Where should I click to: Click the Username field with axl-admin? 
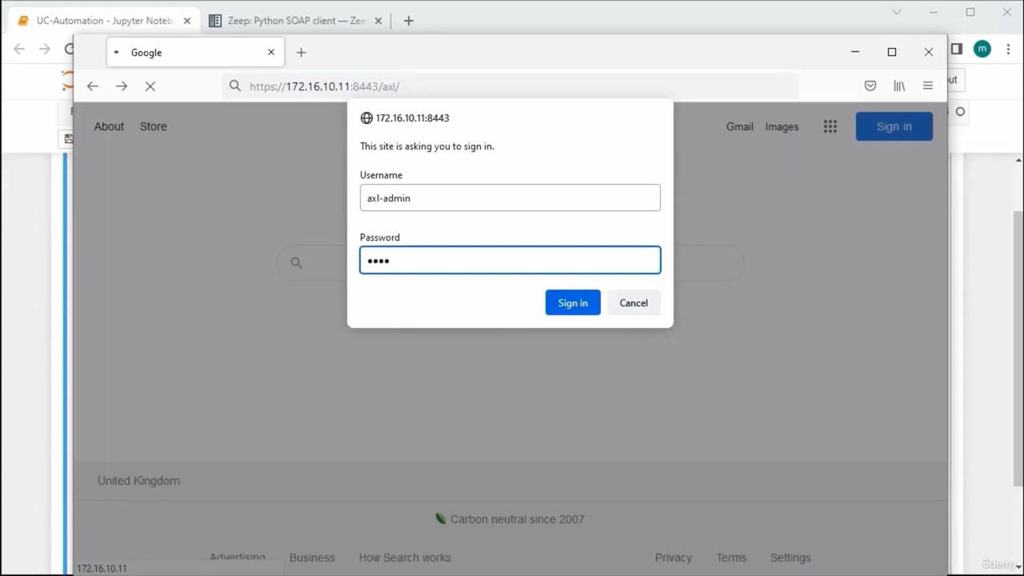click(x=510, y=198)
